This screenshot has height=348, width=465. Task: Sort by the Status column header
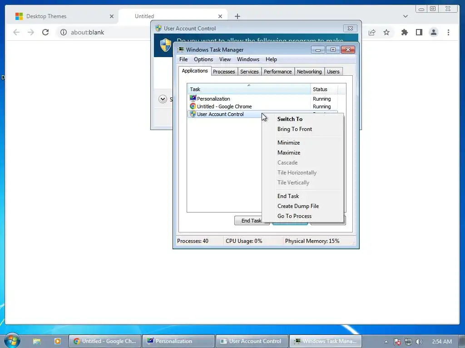point(324,89)
